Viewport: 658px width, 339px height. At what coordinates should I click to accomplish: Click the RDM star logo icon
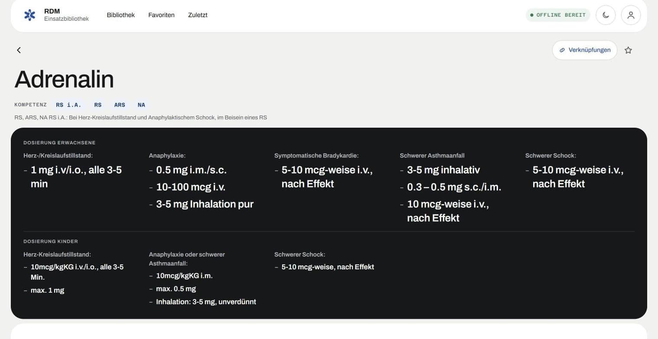(29, 15)
